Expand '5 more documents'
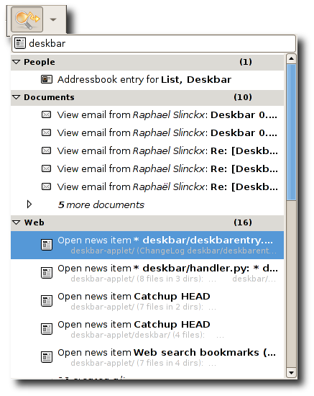314x396 pixels. pyautogui.click(x=29, y=204)
